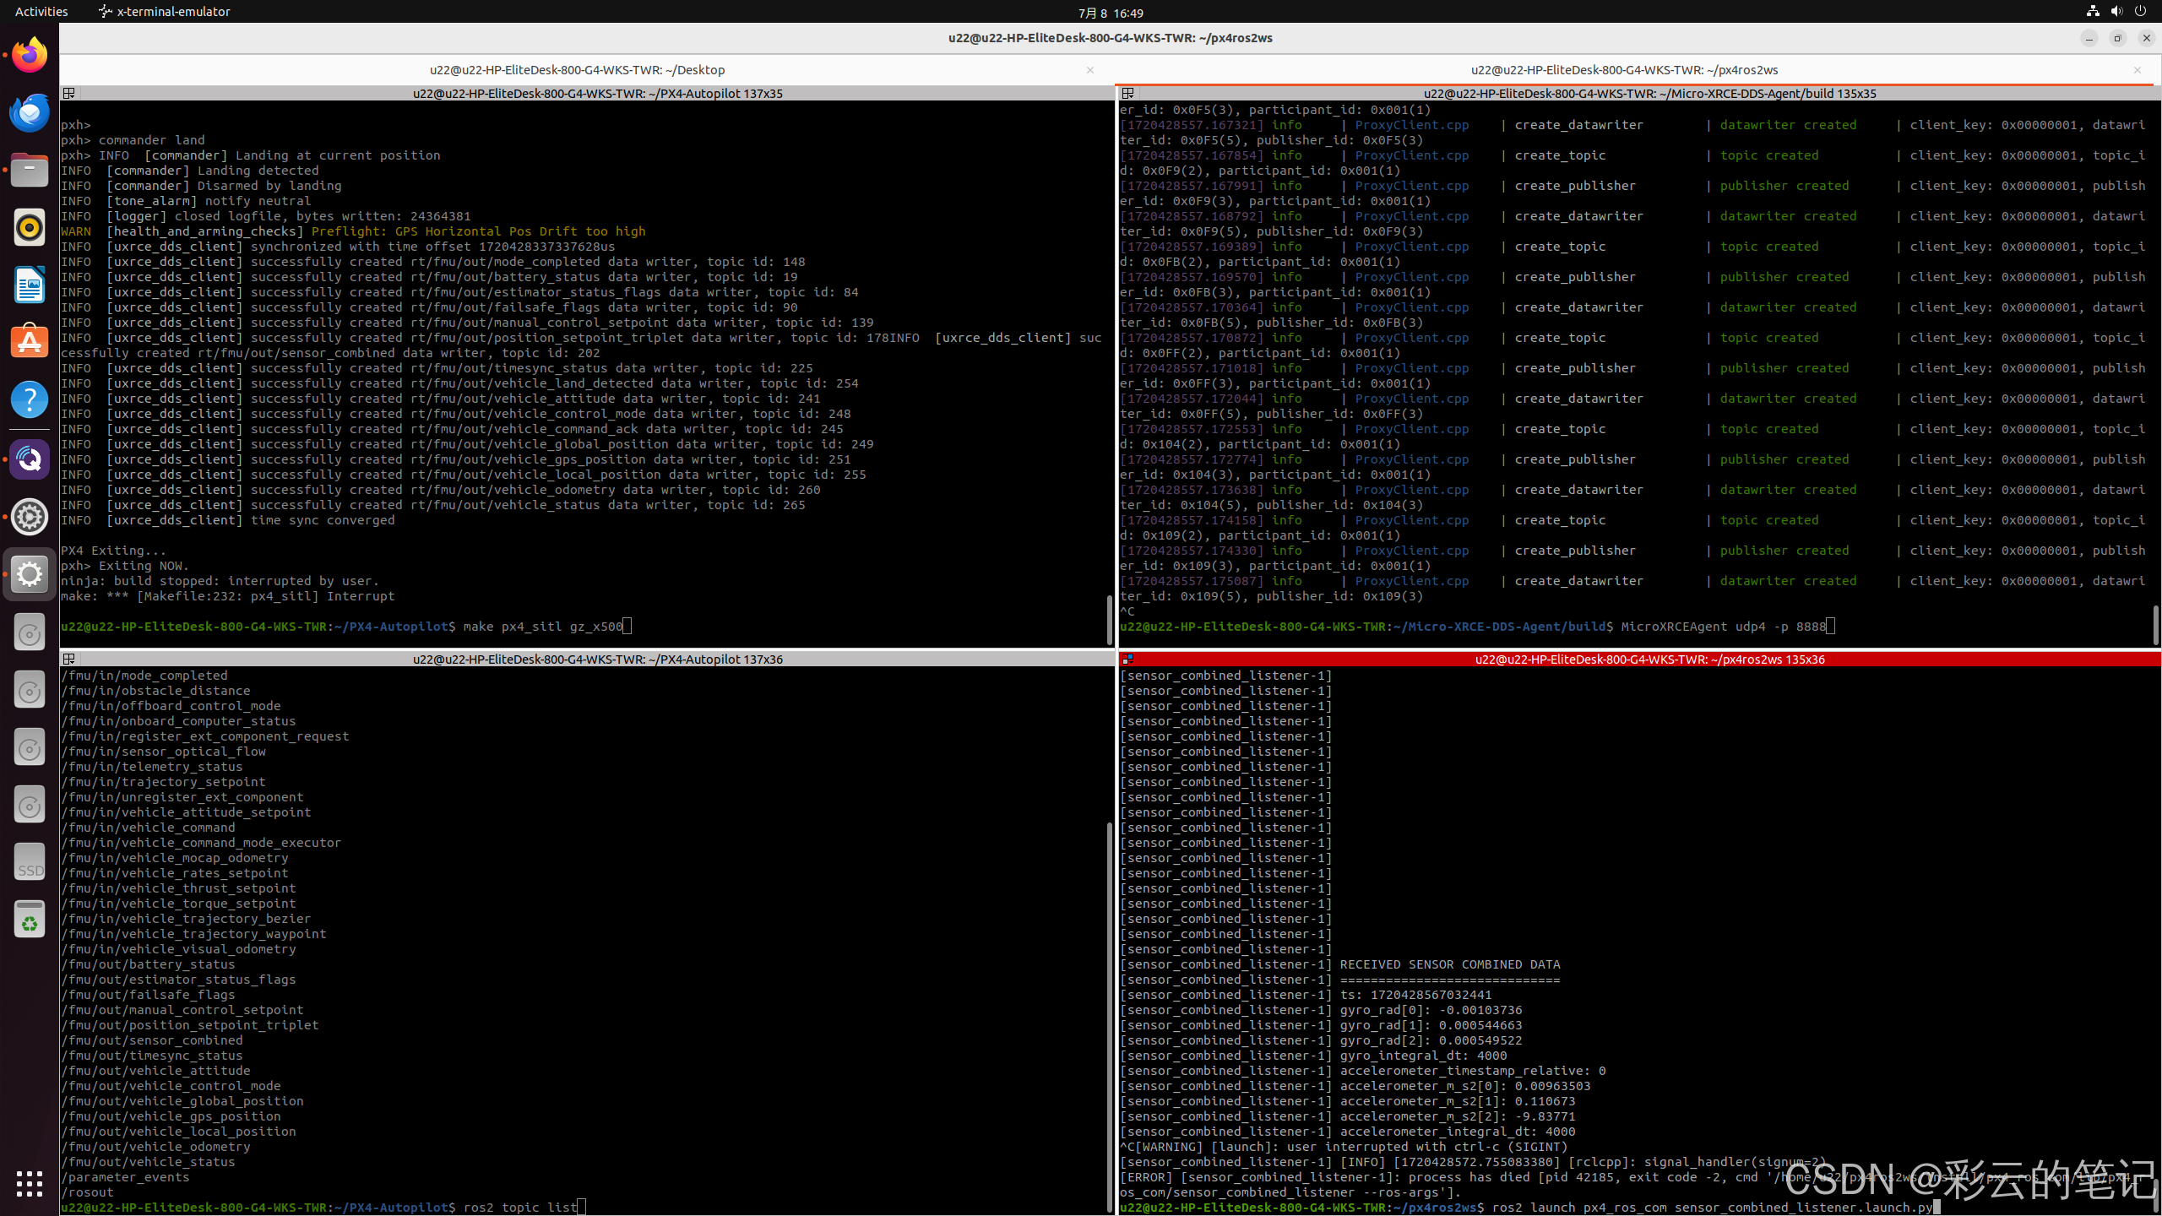Open the Settings gear icon in the dock
This screenshot has height=1216, width=2162.
click(x=30, y=517)
